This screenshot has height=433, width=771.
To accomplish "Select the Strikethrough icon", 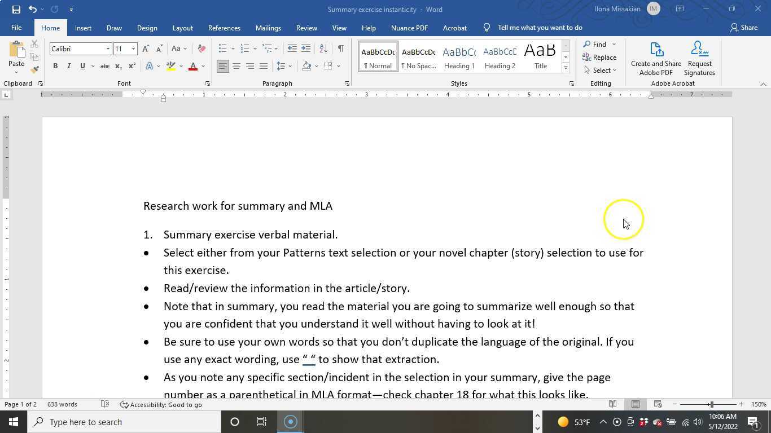I will pos(104,66).
